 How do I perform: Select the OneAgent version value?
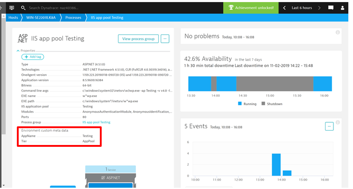[127, 75]
